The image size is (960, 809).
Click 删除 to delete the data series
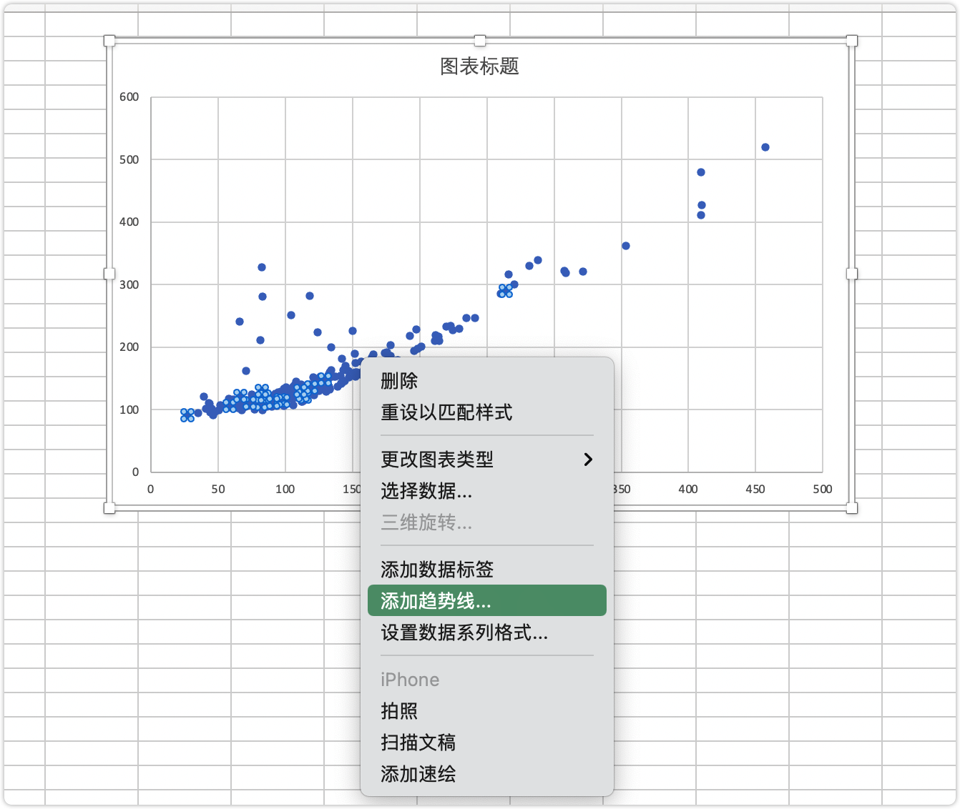399,381
